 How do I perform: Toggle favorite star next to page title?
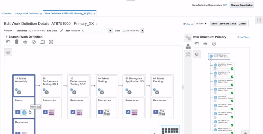pos(97,24)
